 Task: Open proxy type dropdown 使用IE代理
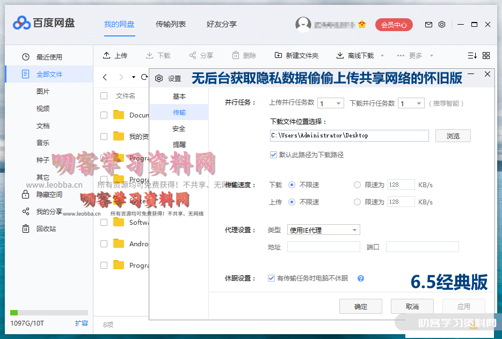pyautogui.click(x=324, y=230)
